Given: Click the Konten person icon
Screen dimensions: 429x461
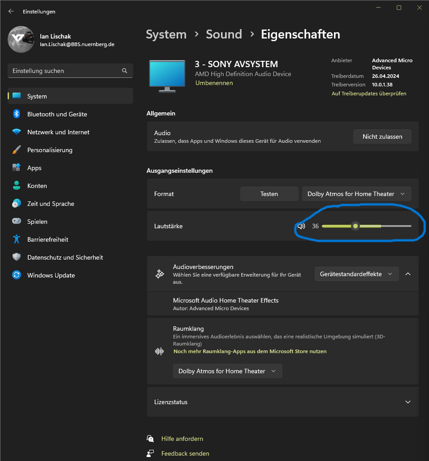Looking at the screenshot, I should [17, 185].
